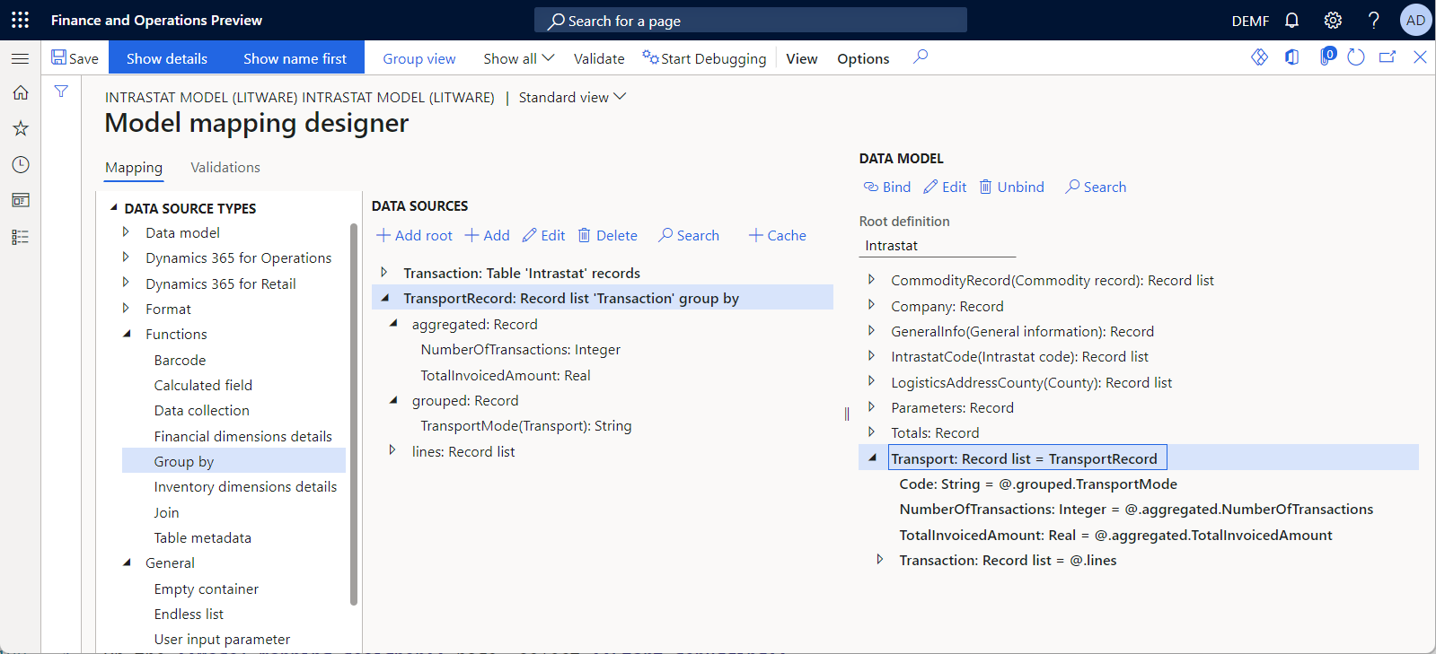The height and width of the screenshot is (654, 1436).
Task: Click Root definition Intrastat field
Action: pos(938,246)
